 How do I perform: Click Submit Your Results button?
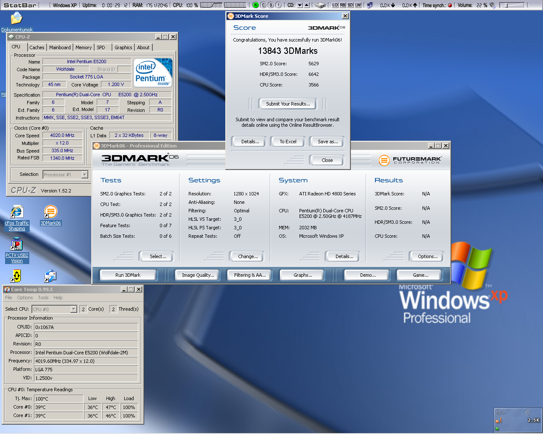click(x=288, y=104)
